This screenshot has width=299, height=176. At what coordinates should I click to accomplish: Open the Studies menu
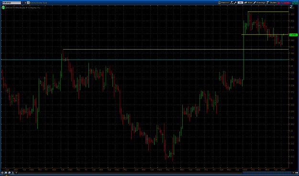click(x=272, y=3)
